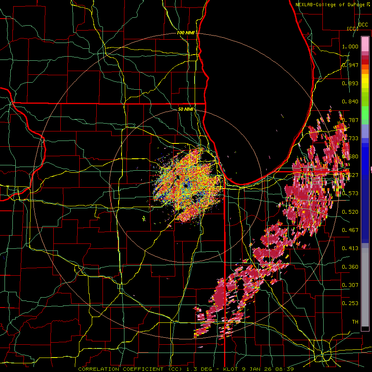This screenshot has width=372, height=372.
Task: Pick the lavender color bar segment
Action: pos(365,131)
